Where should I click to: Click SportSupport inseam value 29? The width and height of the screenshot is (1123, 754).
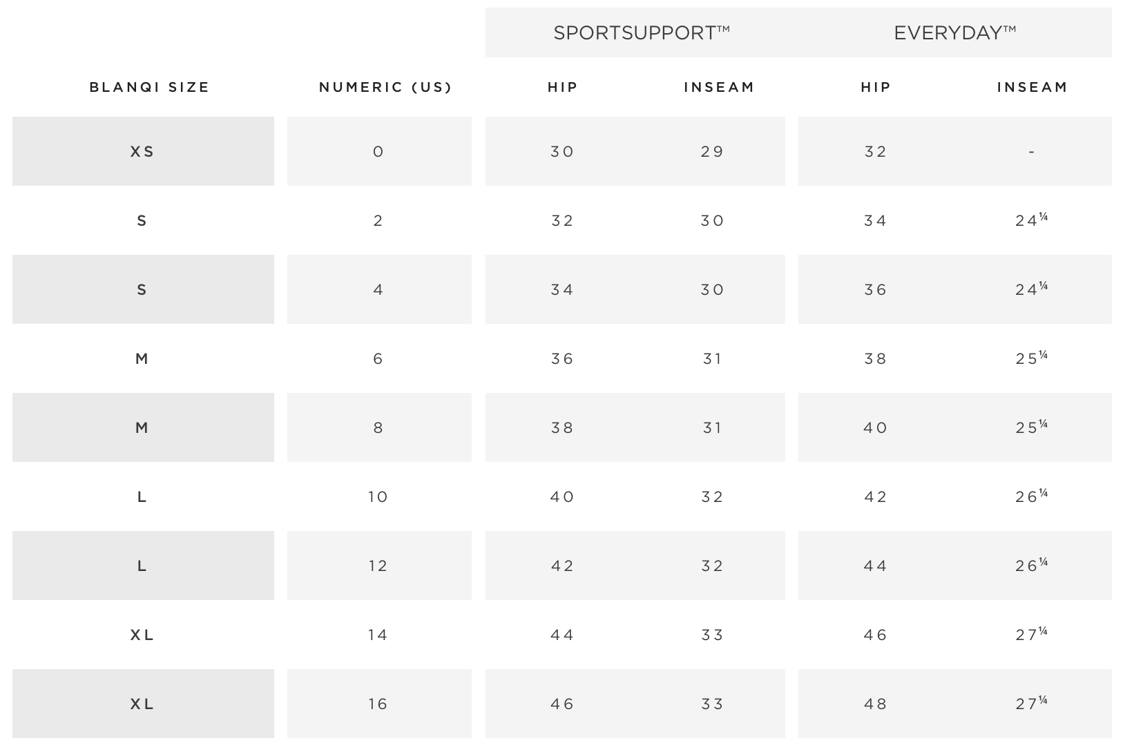click(x=712, y=151)
